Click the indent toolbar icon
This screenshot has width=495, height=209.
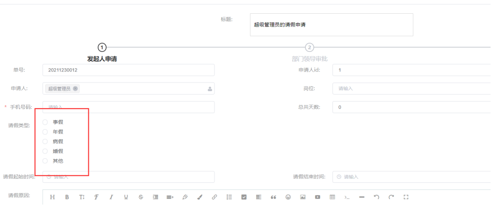tap(155, 197)
